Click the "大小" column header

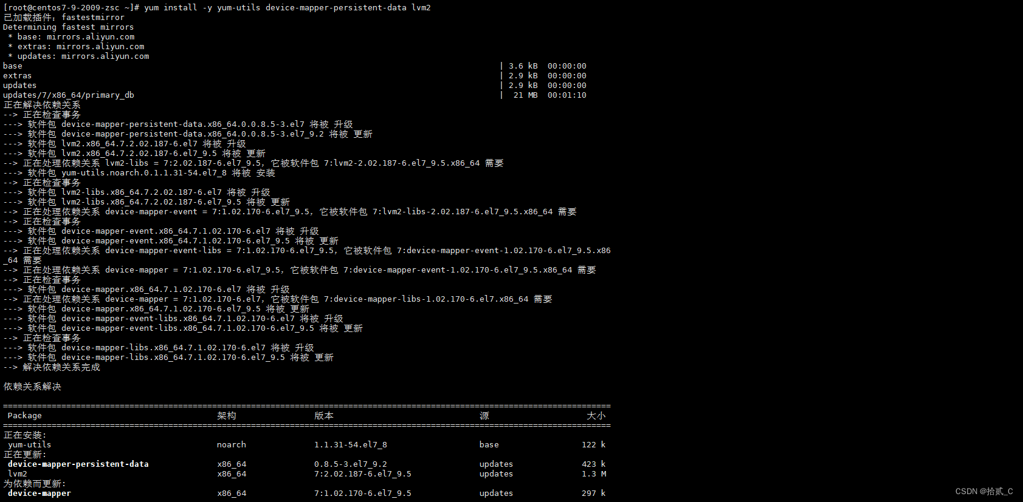[596, 416]
